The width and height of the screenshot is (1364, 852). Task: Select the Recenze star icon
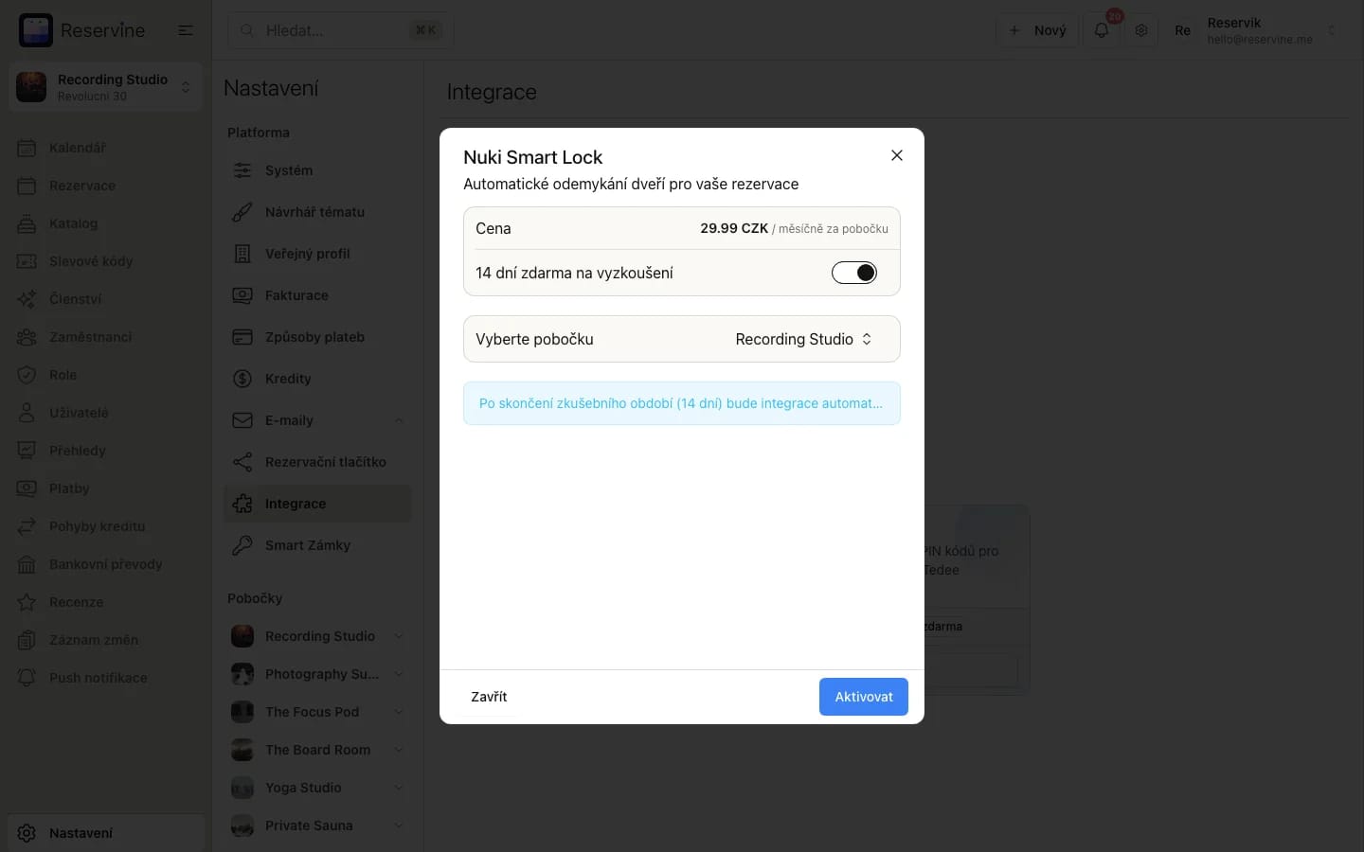[27, 602]
